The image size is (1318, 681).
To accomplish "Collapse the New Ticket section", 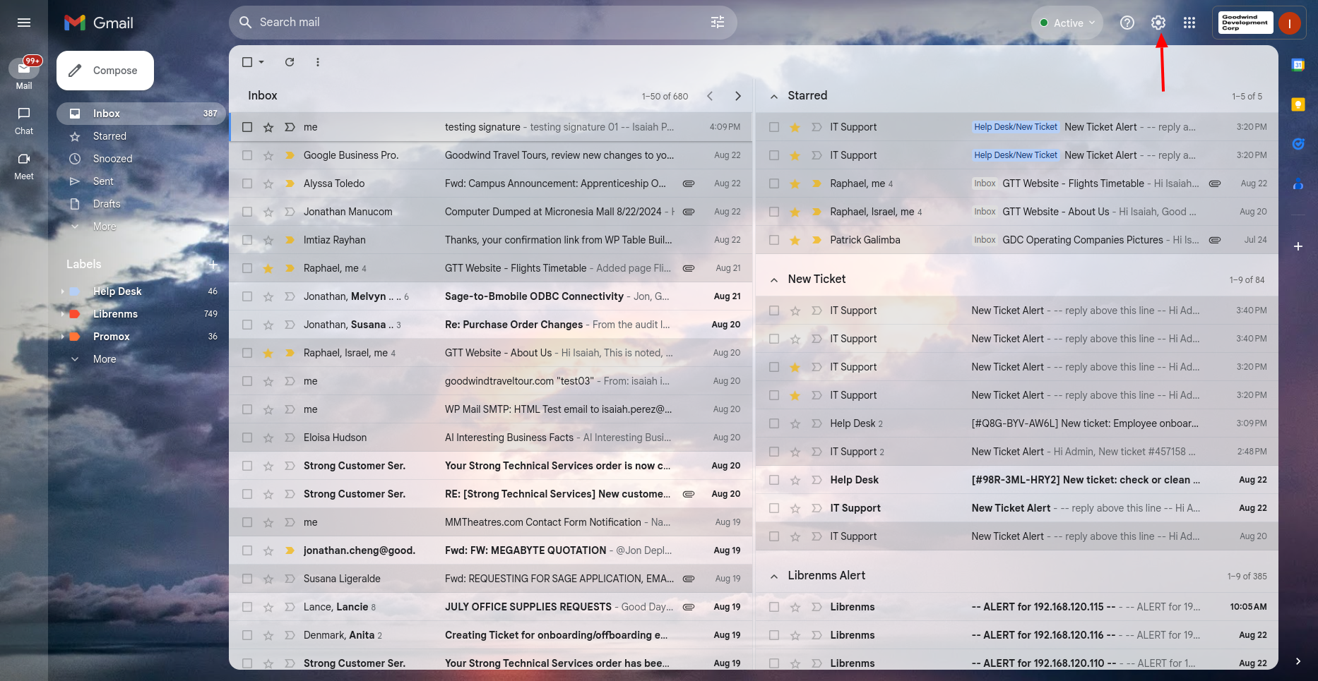I will click(774, 279).
